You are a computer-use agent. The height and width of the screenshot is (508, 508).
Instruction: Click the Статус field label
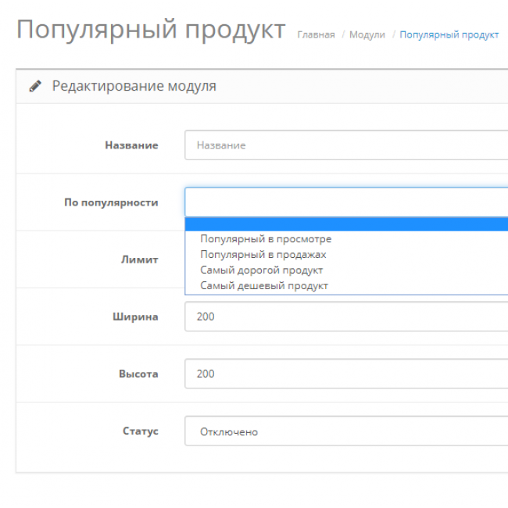tap(140, 431)
